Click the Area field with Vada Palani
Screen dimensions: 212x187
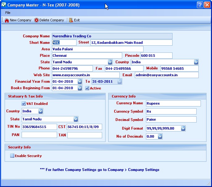[98, 49]
